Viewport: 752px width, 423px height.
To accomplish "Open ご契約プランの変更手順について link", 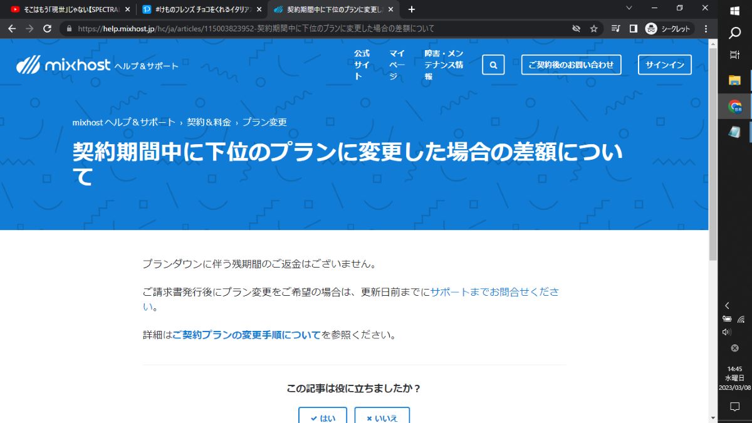I will tap(246, 335).
